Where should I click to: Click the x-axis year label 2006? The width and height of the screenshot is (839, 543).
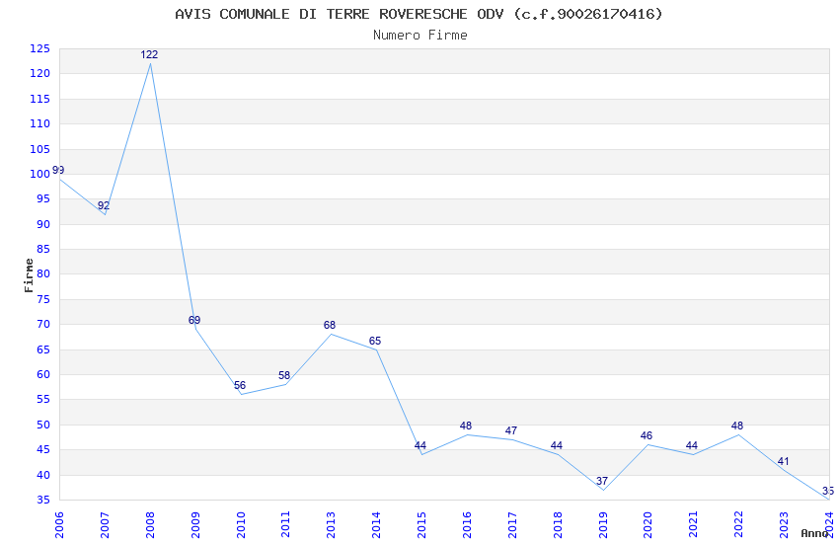(x=59, y=525)
